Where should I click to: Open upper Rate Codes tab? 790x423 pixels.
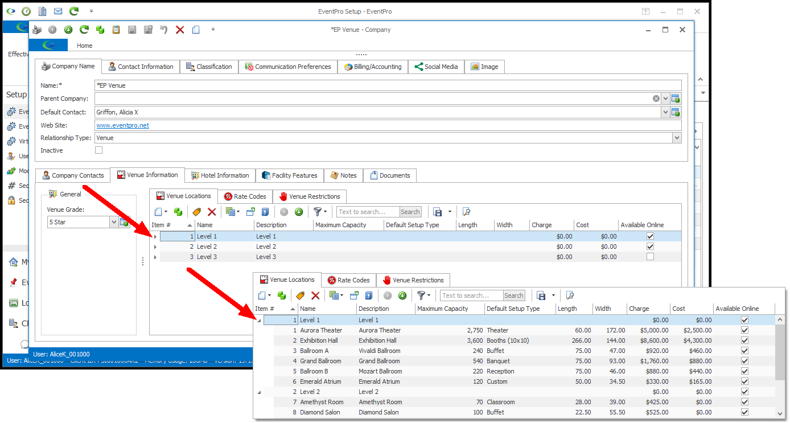[245, 196]
